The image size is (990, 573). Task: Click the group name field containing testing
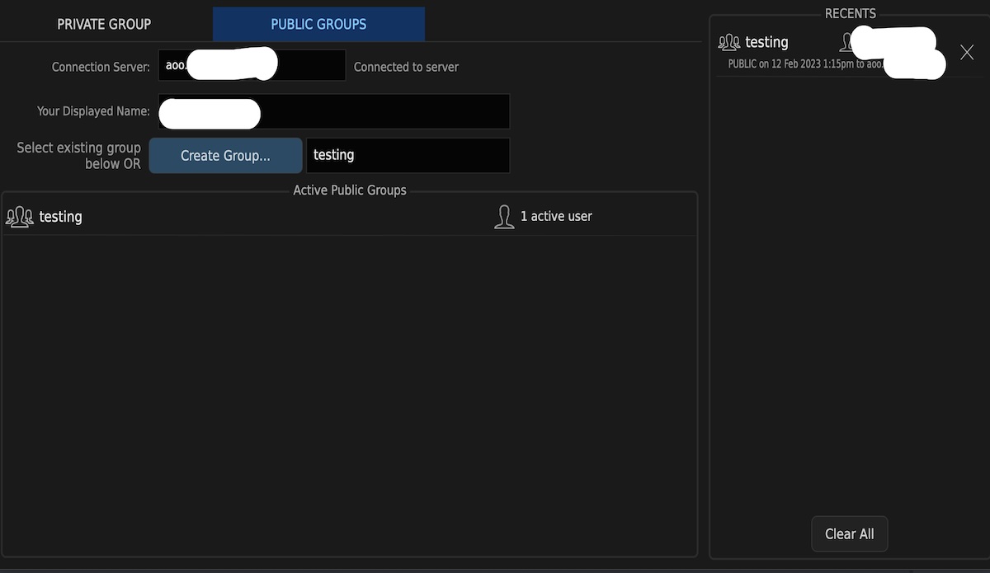(408, 155)
